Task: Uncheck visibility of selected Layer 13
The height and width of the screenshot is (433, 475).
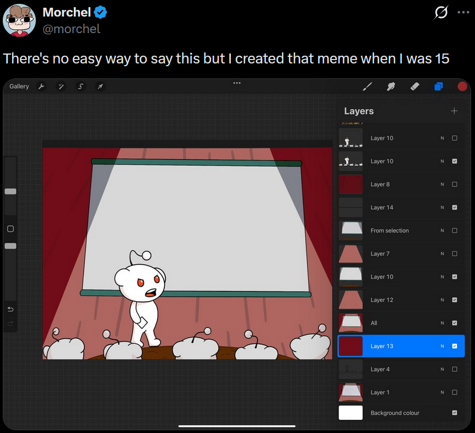Action: tap(455, 346)
